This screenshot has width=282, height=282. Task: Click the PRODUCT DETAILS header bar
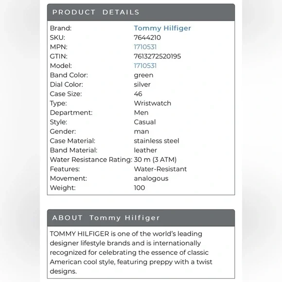tap(141, 12)
